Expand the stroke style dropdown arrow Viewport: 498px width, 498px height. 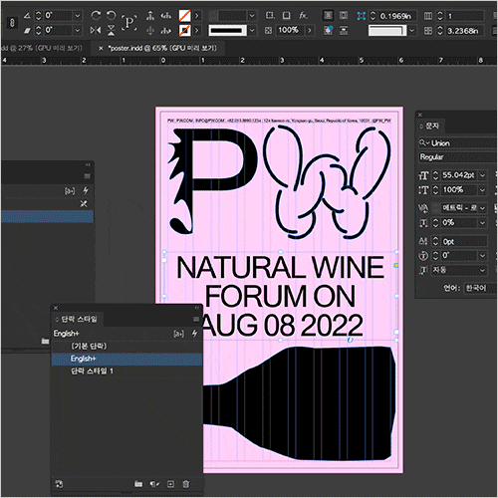click(x=252, y=31)
